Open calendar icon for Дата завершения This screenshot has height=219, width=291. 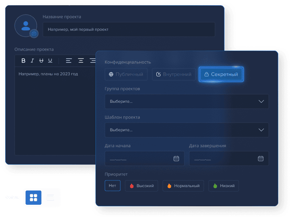click(261, 159)
